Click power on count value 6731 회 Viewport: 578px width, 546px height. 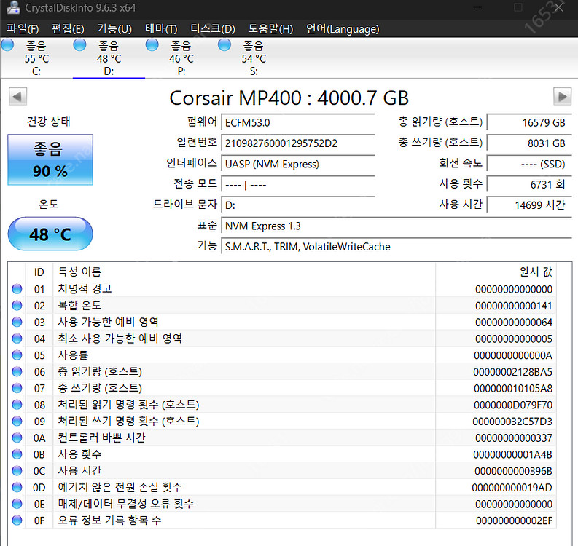[529, 184]
